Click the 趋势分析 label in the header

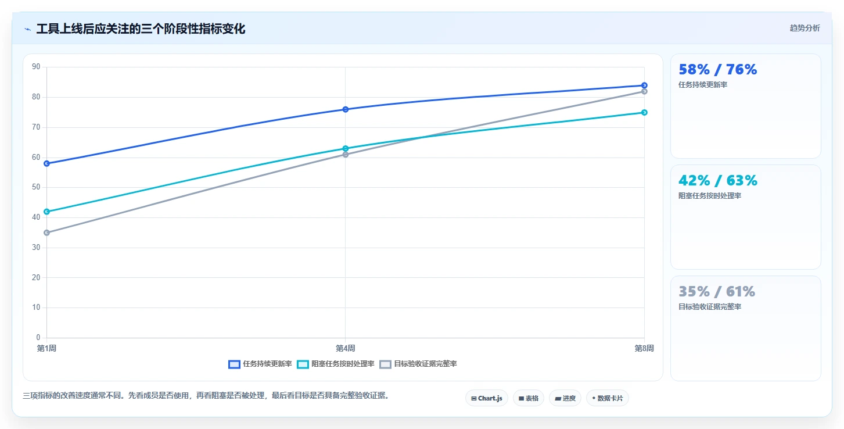[805, 28]
